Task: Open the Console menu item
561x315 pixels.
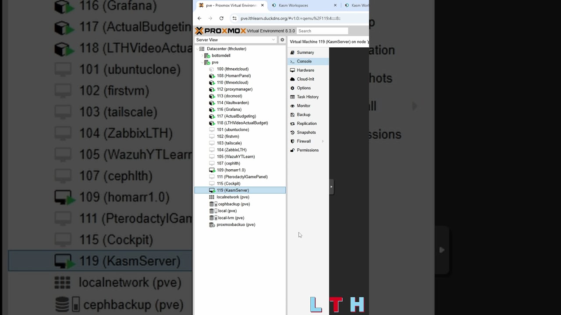Action: coord(308,61)
